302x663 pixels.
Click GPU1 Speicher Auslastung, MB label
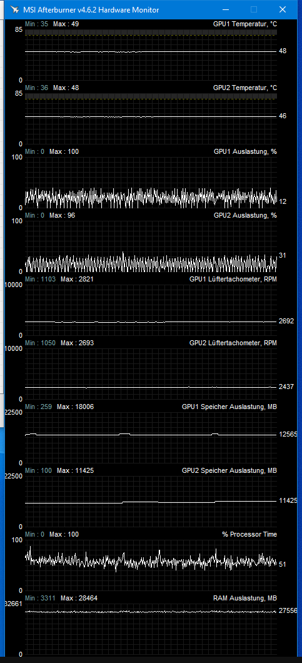229,407
